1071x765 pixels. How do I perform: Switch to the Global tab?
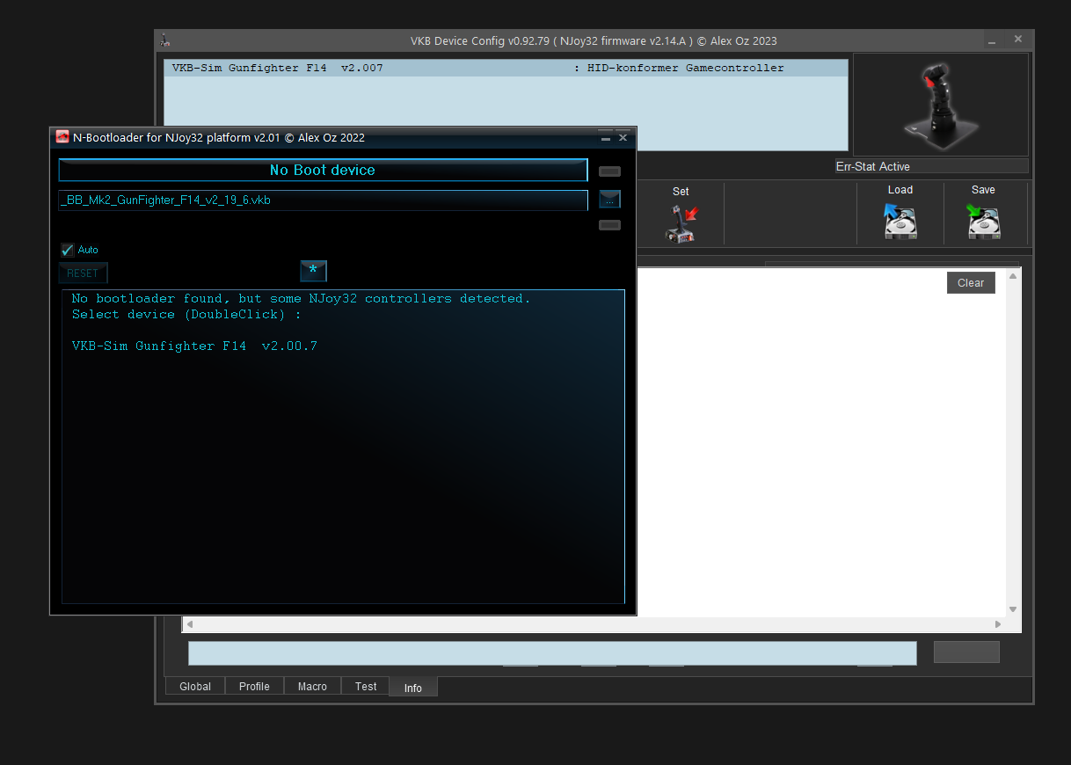tap(195, 687)
